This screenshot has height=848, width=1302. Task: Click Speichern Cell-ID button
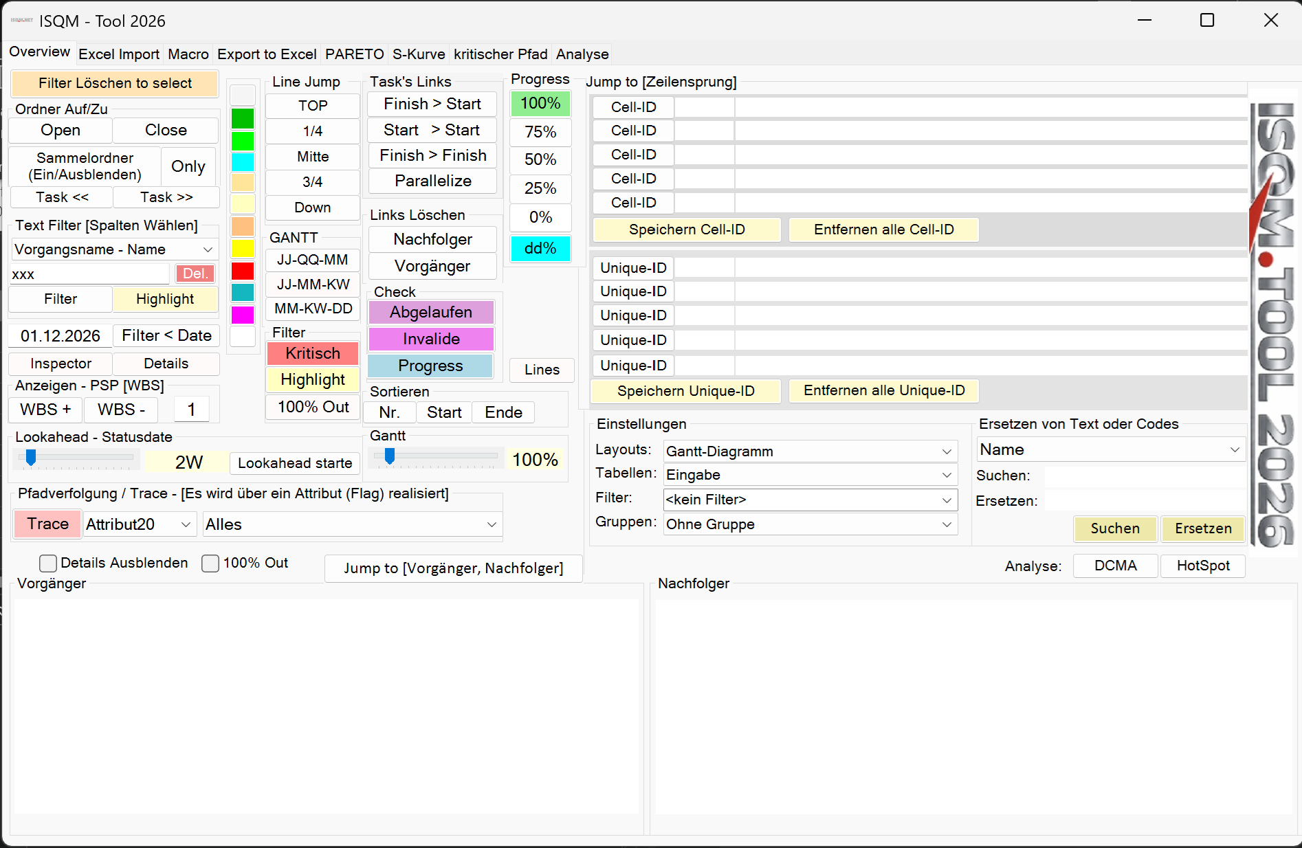click(x=687, y=230)
